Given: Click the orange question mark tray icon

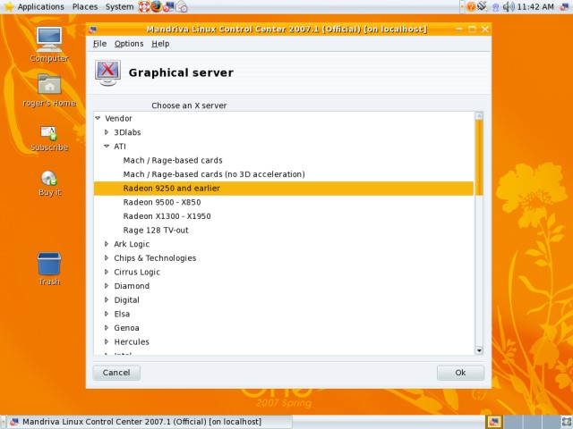Looking at the screenshot, I should [x=471, y=6].
